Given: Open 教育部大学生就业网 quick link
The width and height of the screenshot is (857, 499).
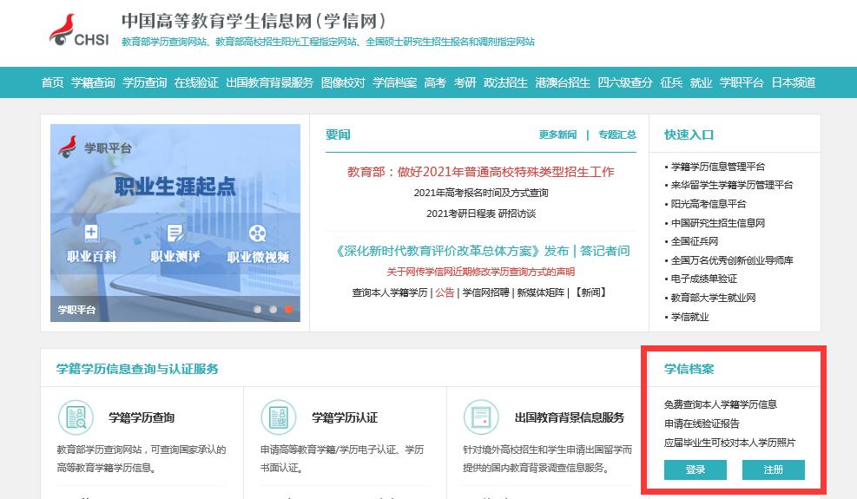Looking at the screenshot, I should [x=713, y=298].
